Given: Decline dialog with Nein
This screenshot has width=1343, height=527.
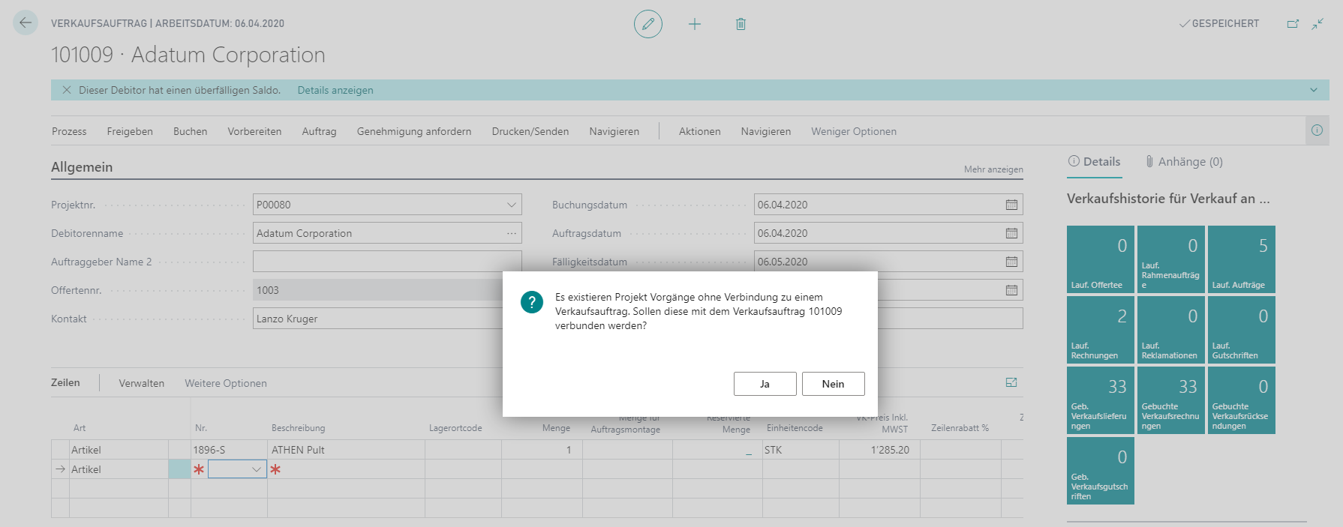Looking at the screenshot, I should click(833, 384).
